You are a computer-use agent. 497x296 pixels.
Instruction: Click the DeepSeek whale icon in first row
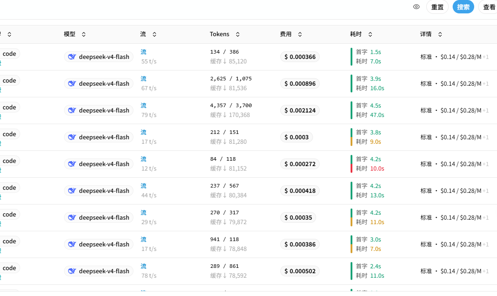[72, 57]
